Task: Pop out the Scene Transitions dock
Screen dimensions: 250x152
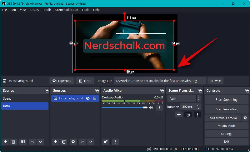Action: [x=200, y=90]
